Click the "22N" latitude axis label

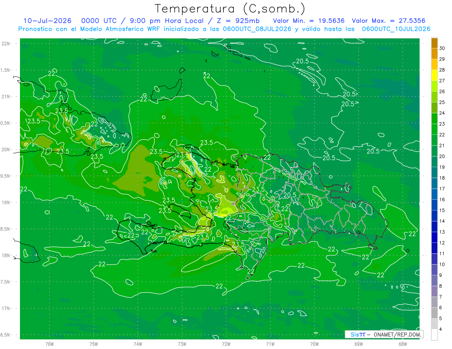[6, 43]
